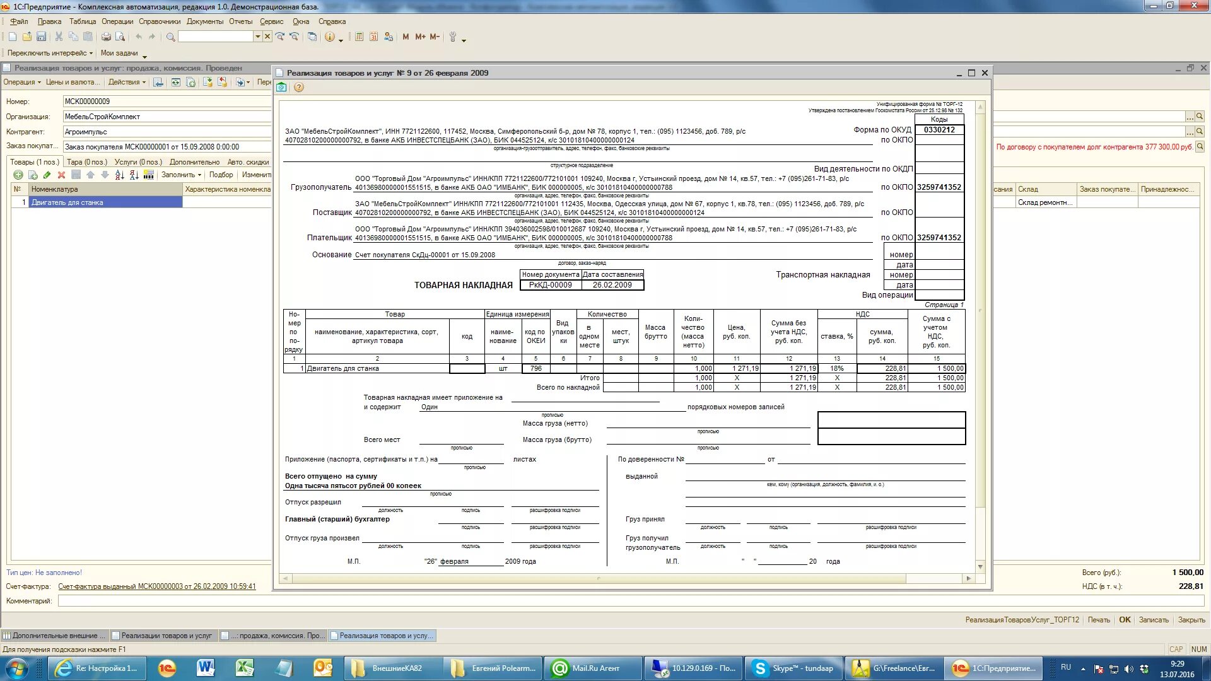1211x681 pixels.
Task: Click the Закрыть button
Action: click(x=1191, y=620)
